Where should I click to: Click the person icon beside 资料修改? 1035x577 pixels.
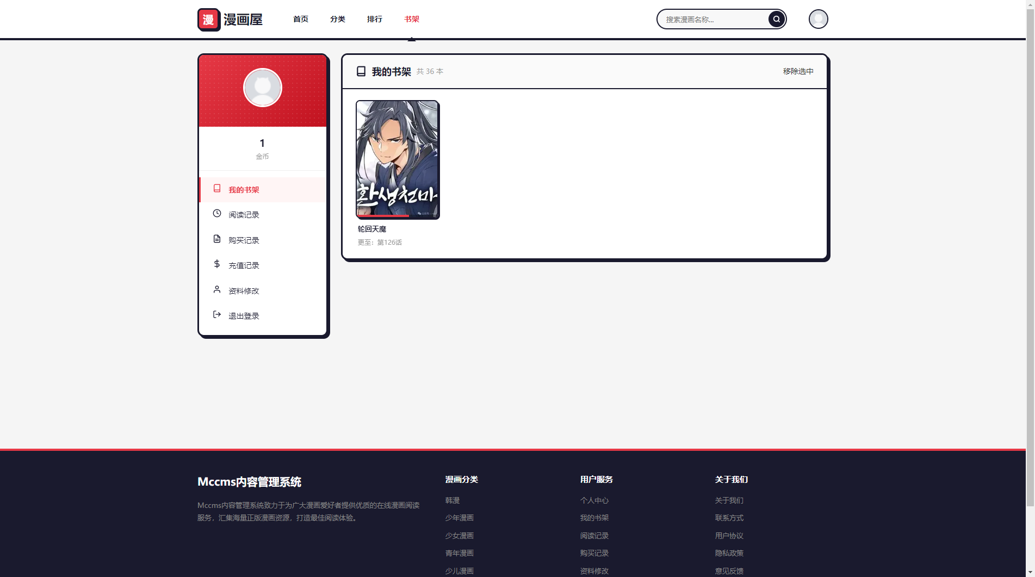217,290
